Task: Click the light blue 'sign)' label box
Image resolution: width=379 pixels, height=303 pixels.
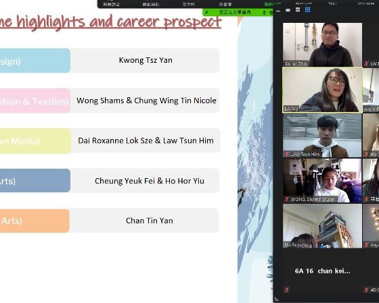Action: [x=35, y=61]
